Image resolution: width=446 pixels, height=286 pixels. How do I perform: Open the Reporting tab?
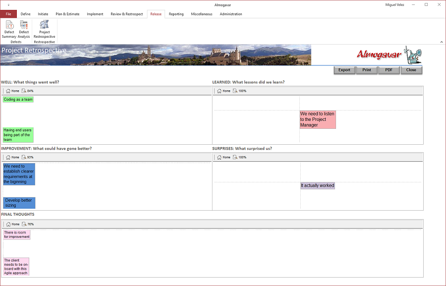pos(176,14)
